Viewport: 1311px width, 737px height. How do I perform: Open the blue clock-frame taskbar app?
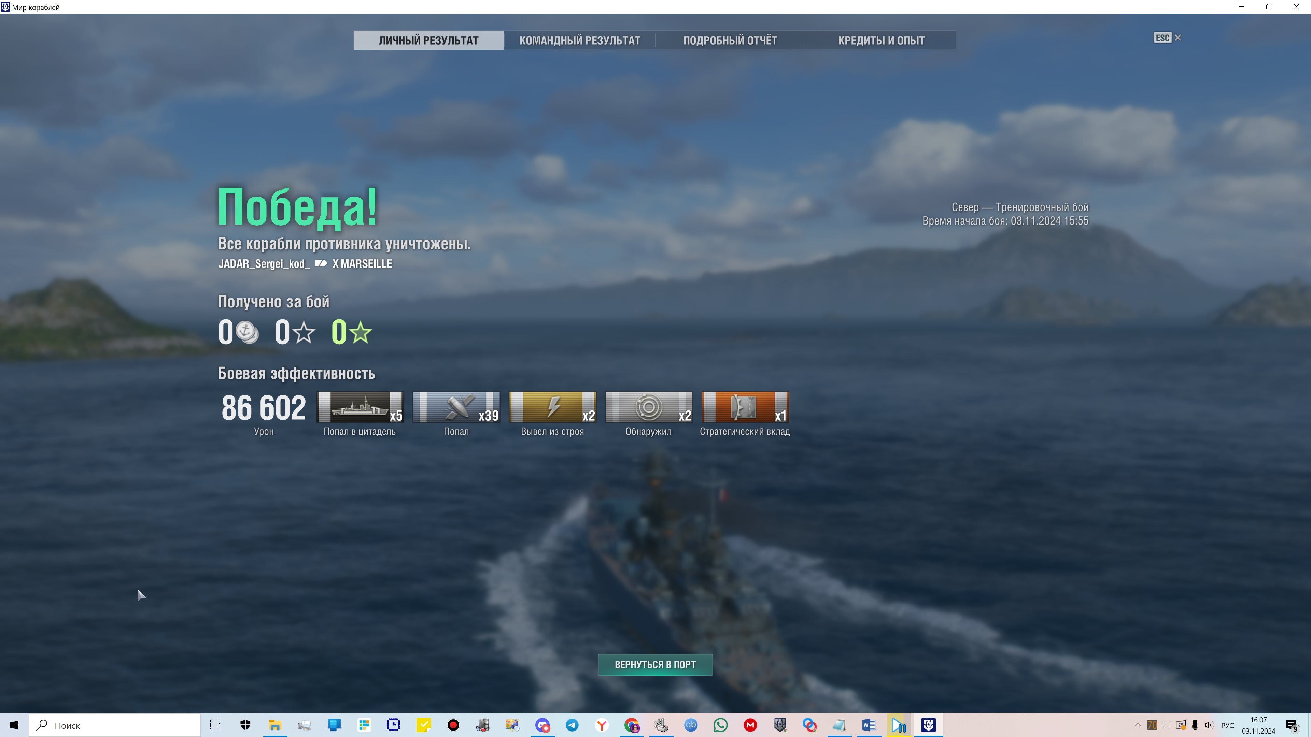coord(393,725)
